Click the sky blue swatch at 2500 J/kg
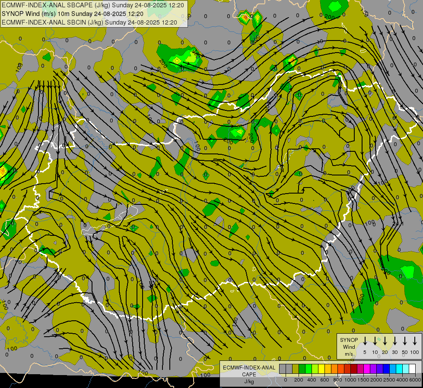This screenshot has height=388, width=423. point(393,369)
